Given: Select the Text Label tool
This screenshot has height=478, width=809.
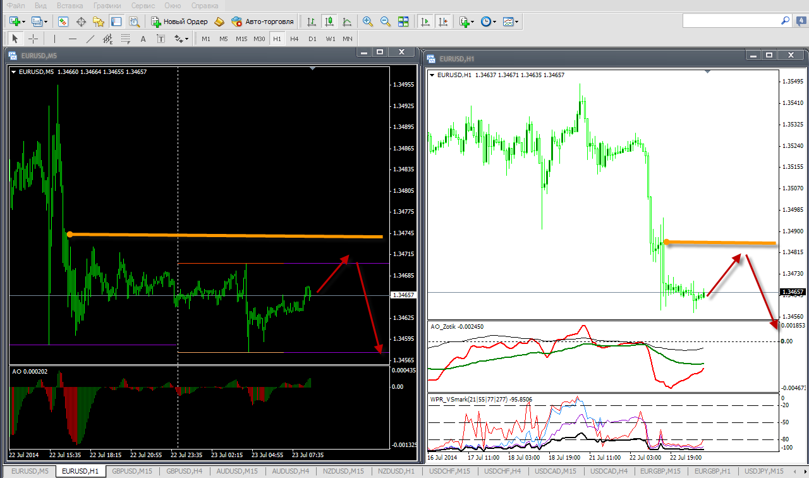Looking at the screenshot, I should point(161,39).
